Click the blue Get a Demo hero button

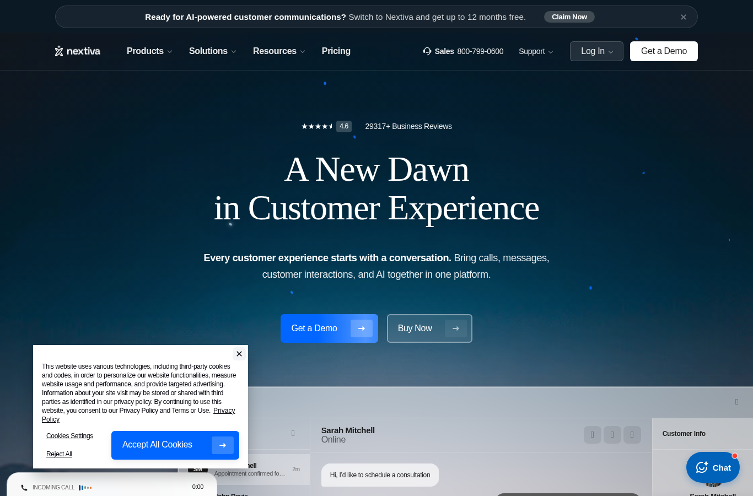[x=329, y=328]
